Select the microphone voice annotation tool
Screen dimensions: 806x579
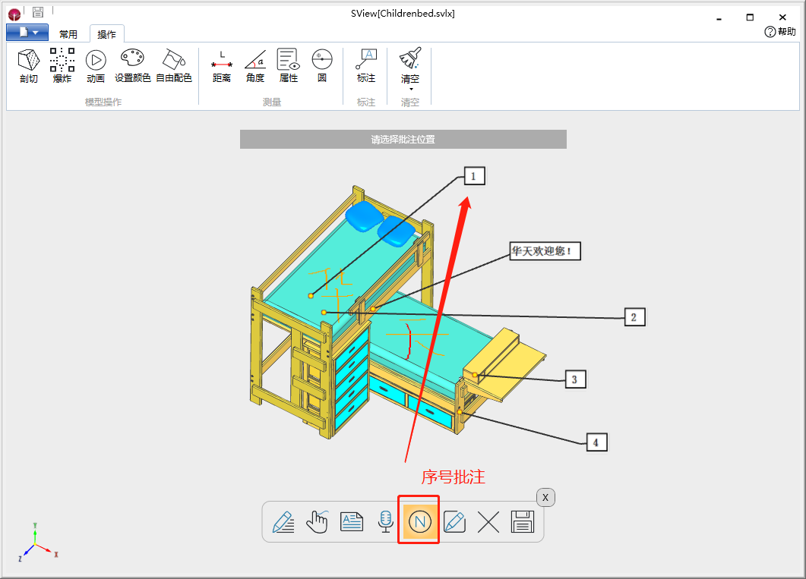click(385, 522)
